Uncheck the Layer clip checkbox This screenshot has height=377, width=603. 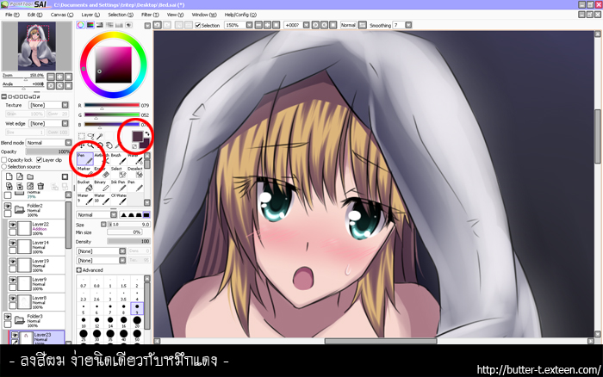click(x=40, y=160)
